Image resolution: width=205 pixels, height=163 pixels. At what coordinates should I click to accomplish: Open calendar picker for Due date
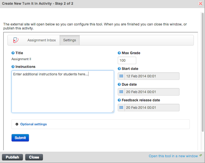(121, 92)
